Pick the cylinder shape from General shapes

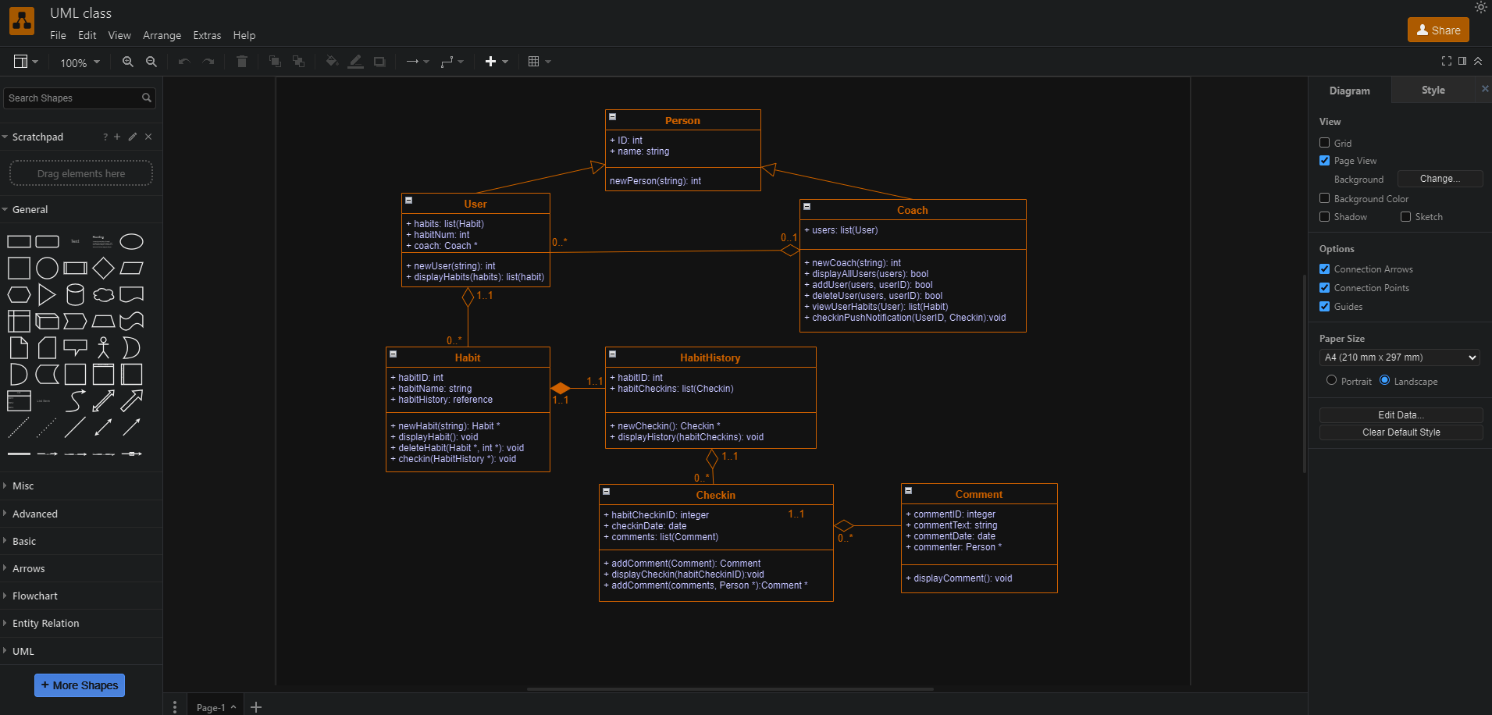click(x=75, y=295)
